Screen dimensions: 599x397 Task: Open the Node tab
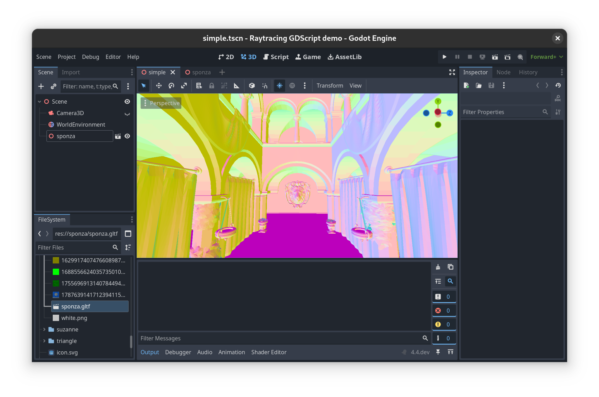click(503, 72)
